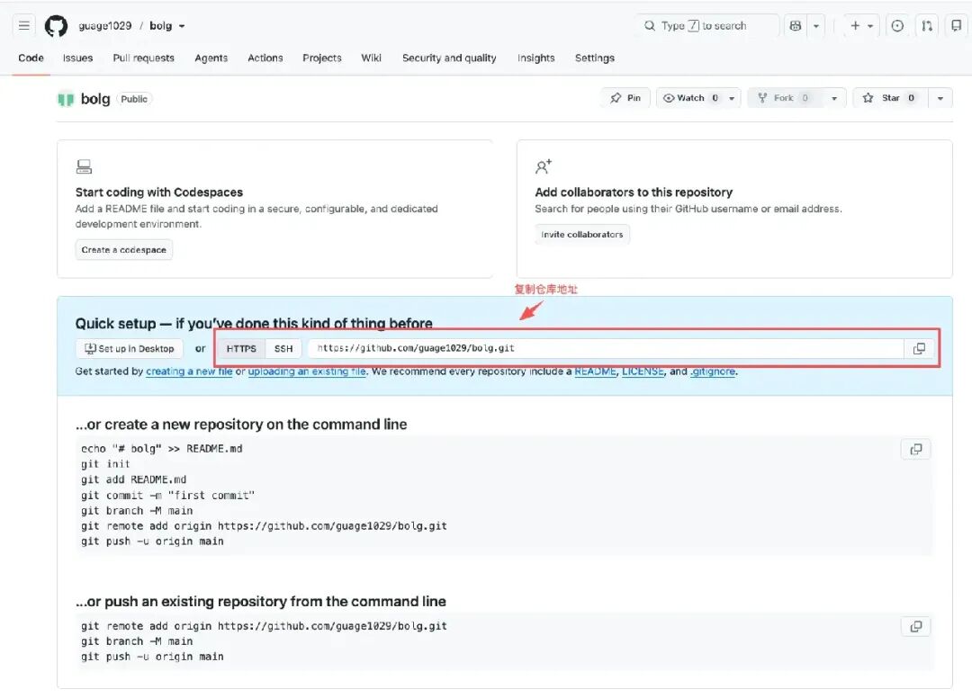Click the bolg repository title

click(95, 99)
